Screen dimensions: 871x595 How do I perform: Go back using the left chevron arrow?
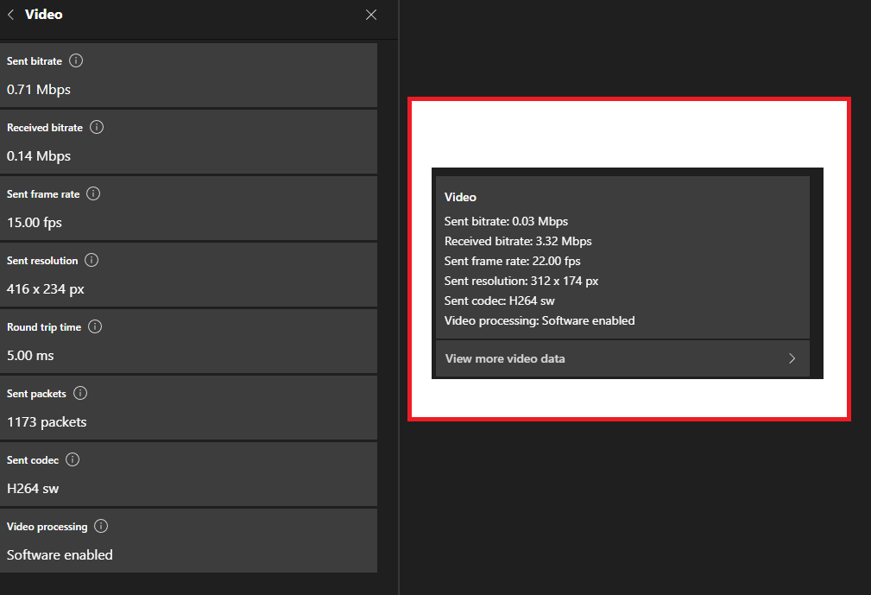tap(9, 14)
